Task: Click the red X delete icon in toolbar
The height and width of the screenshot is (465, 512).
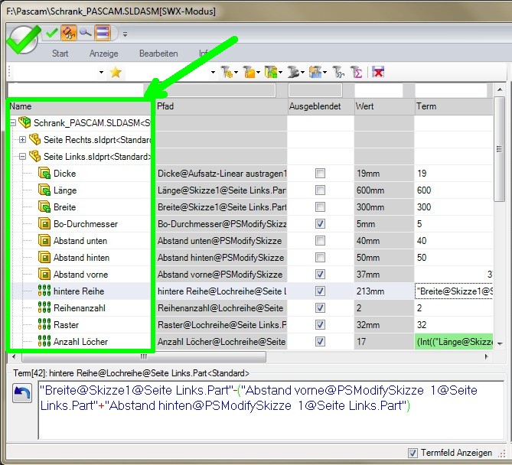Action: point(378,72)
